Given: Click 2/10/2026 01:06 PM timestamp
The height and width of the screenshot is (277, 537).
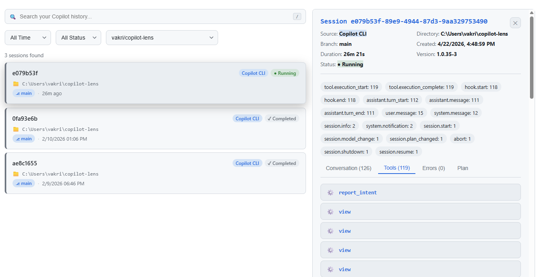Looking at the screenshot, I should point(64,139).
